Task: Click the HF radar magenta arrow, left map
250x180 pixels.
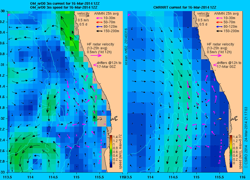Action: pos(96,55)
